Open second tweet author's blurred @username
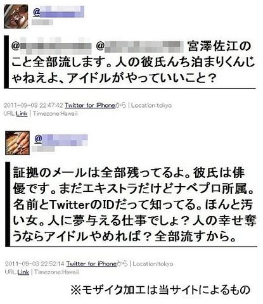 tap(61, 140)
